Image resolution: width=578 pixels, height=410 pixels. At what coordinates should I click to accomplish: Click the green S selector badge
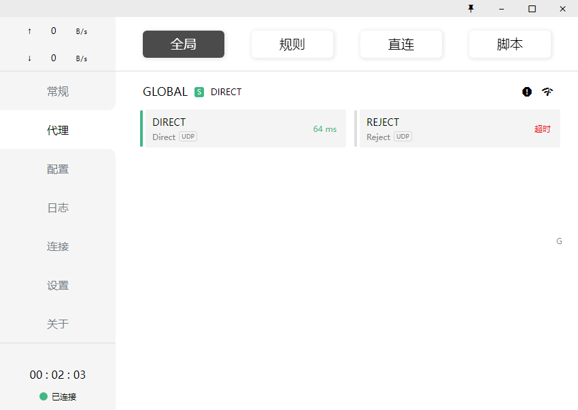click(199, 92)
